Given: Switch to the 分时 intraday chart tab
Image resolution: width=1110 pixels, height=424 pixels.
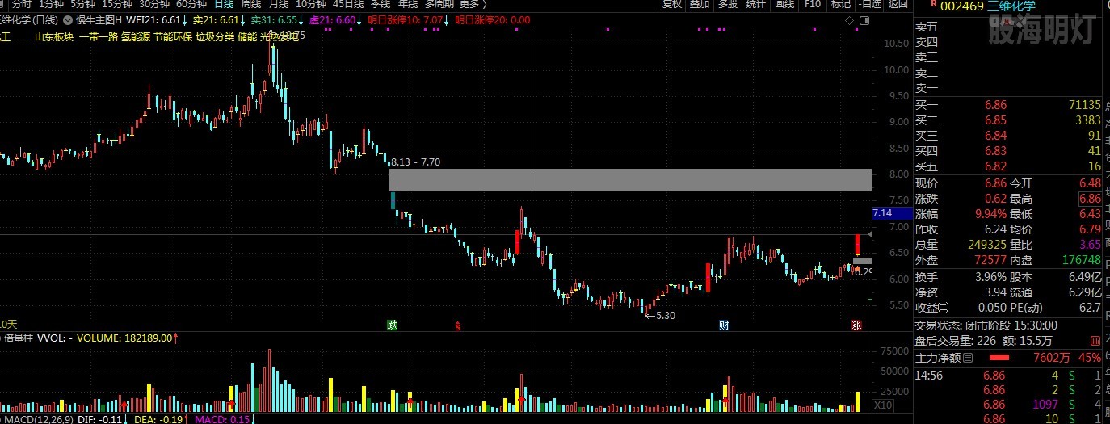Looking at the screenshot, I should (x=22, y=4).
